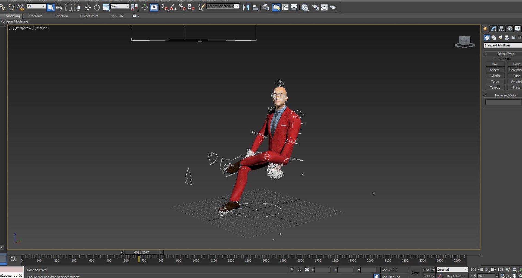
Task: Click the Teapot primitive button
Action: (495, 88)
